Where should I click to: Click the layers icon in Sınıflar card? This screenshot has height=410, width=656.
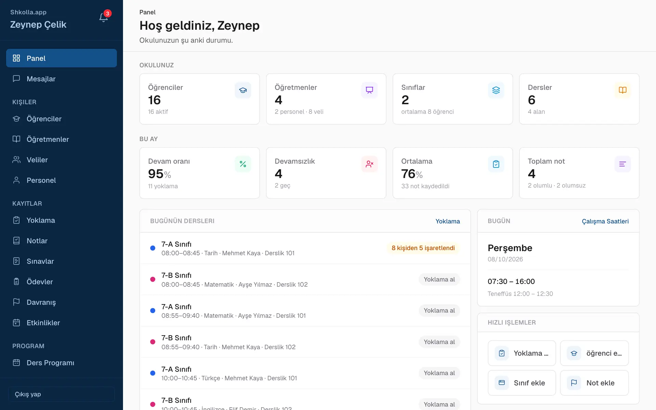[496, 90]
